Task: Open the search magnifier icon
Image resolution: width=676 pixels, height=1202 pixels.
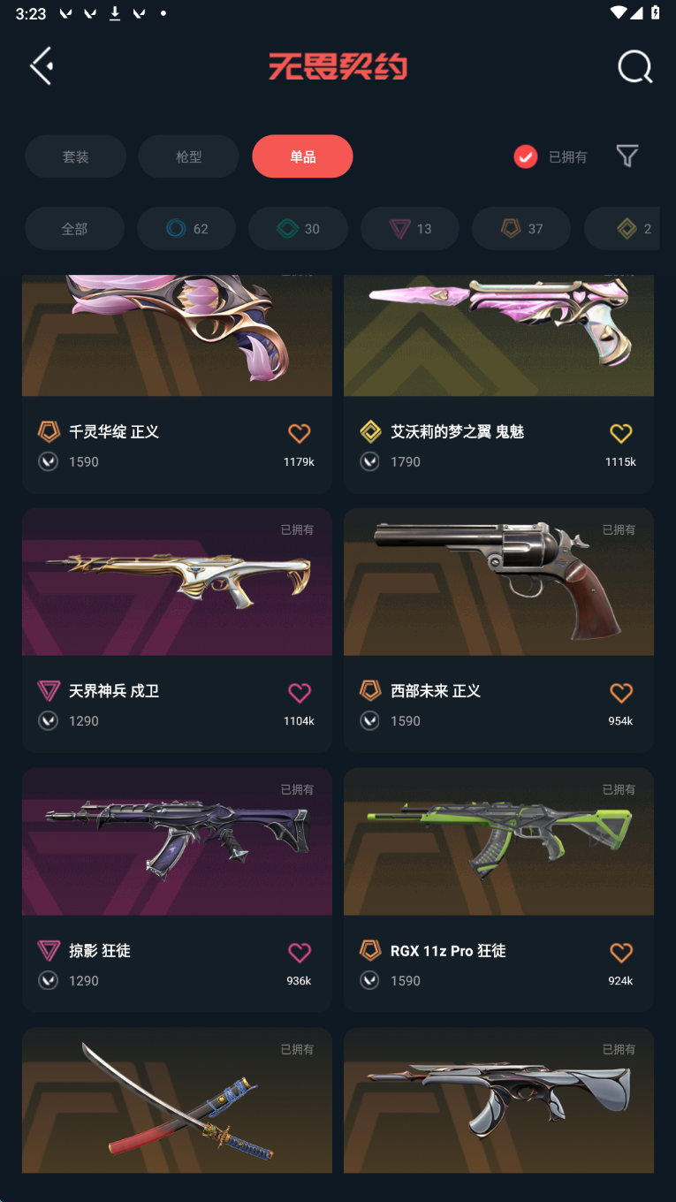Action: click(x=634, y=66)
